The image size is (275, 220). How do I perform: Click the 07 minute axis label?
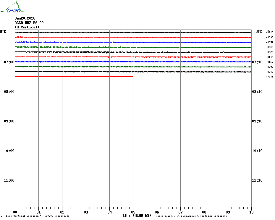[180, 212]
